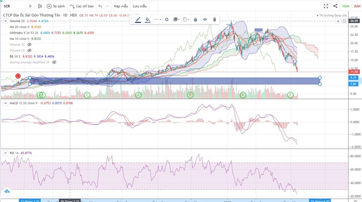Click the green MUA buy button
The image size is (362, 202).
[346, 6]
